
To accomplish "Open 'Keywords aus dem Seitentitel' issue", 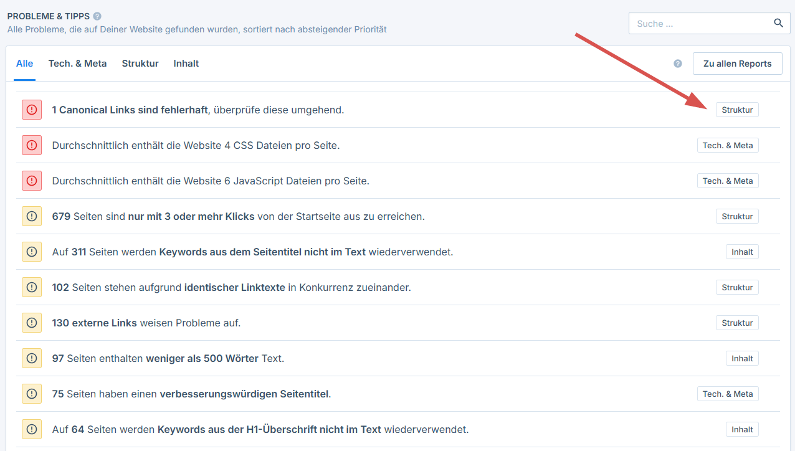I will [252, 252].
